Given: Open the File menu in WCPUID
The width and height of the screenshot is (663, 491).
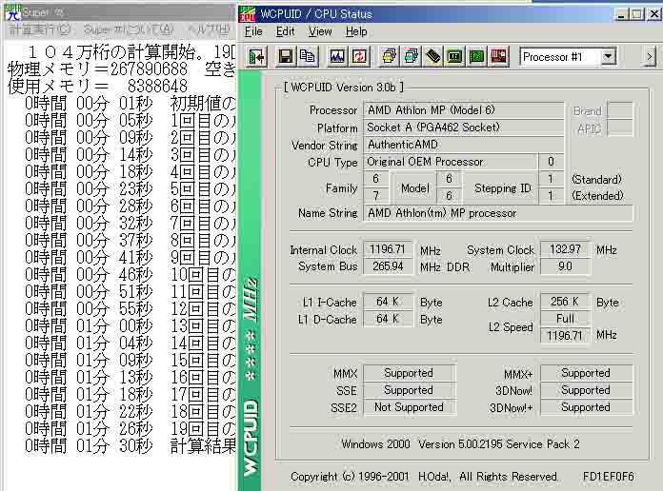Looking at the screenshot, I should (253, 31).
